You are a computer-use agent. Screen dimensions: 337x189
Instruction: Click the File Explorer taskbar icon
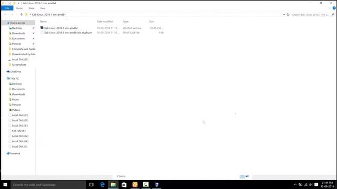pyautogui.click(x=113, y=184)
